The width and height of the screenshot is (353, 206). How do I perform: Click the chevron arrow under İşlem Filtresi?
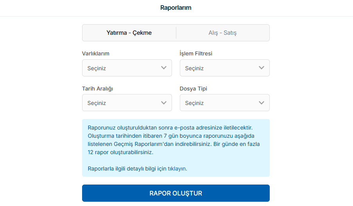(262, 68)
